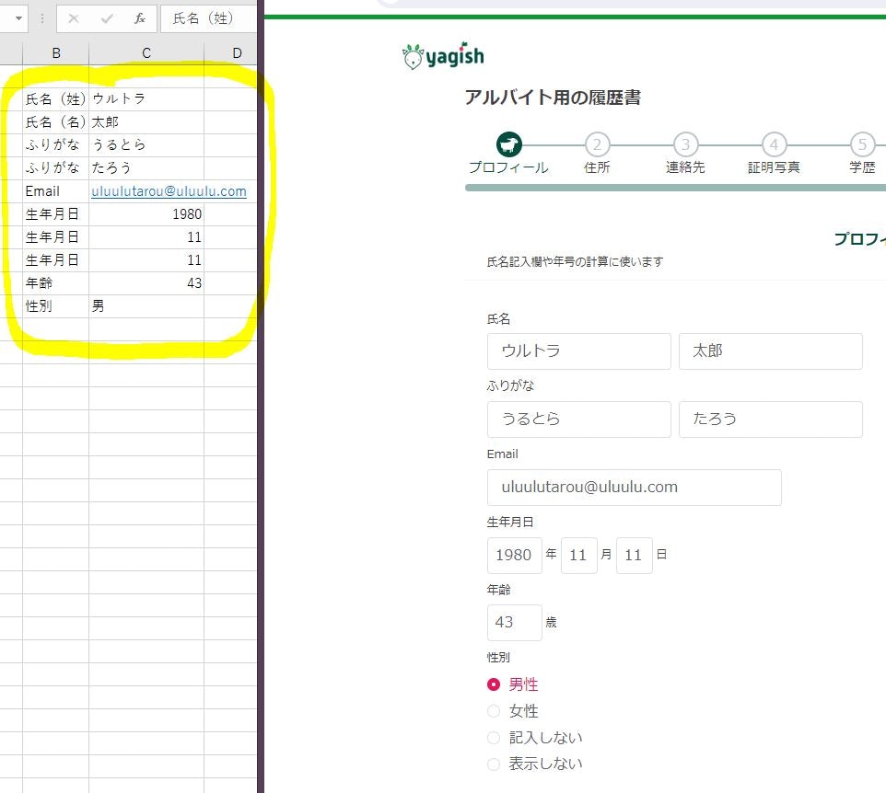
Task: Click the アルバイト用の履歴書 heading
Action: 553,98
